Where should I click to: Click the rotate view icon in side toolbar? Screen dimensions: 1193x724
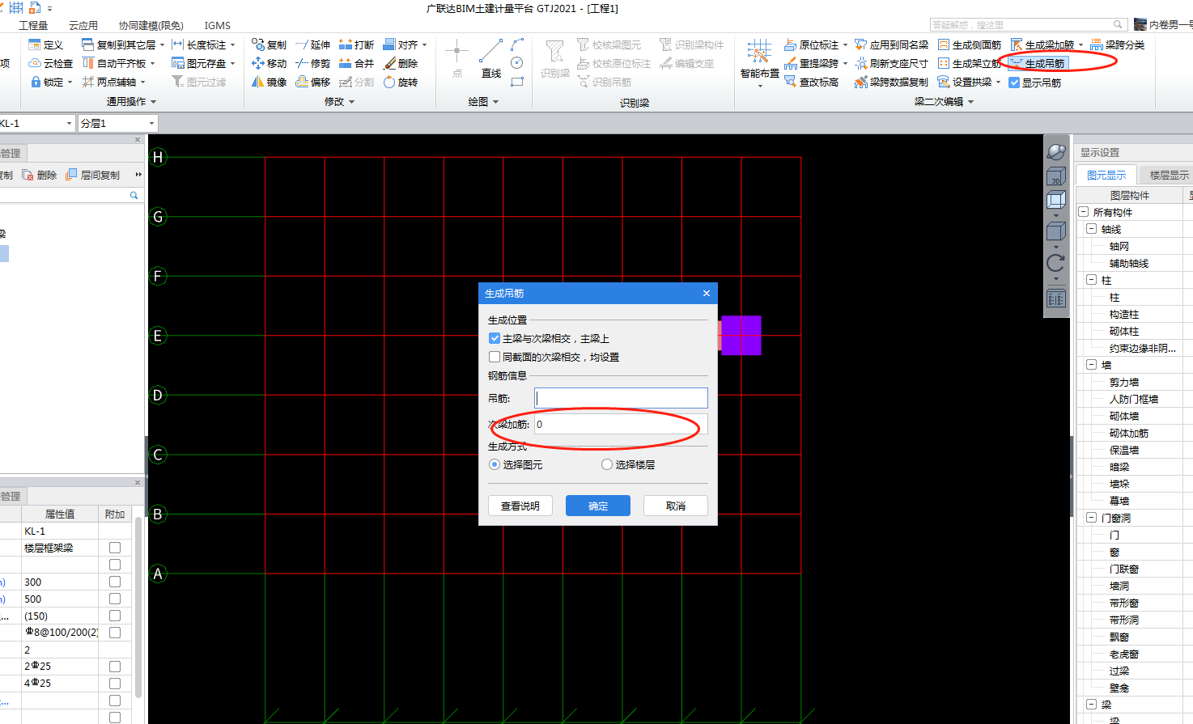click(x=1055, y=263)
